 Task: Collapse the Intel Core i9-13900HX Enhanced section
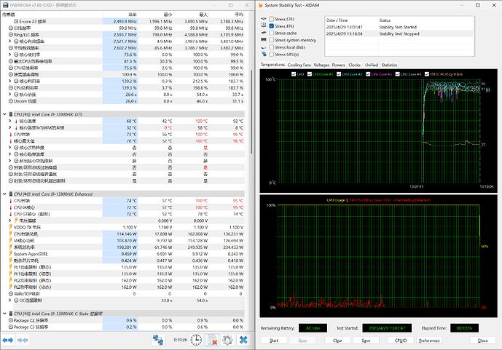pyautogui.click(x=5, y=194)
